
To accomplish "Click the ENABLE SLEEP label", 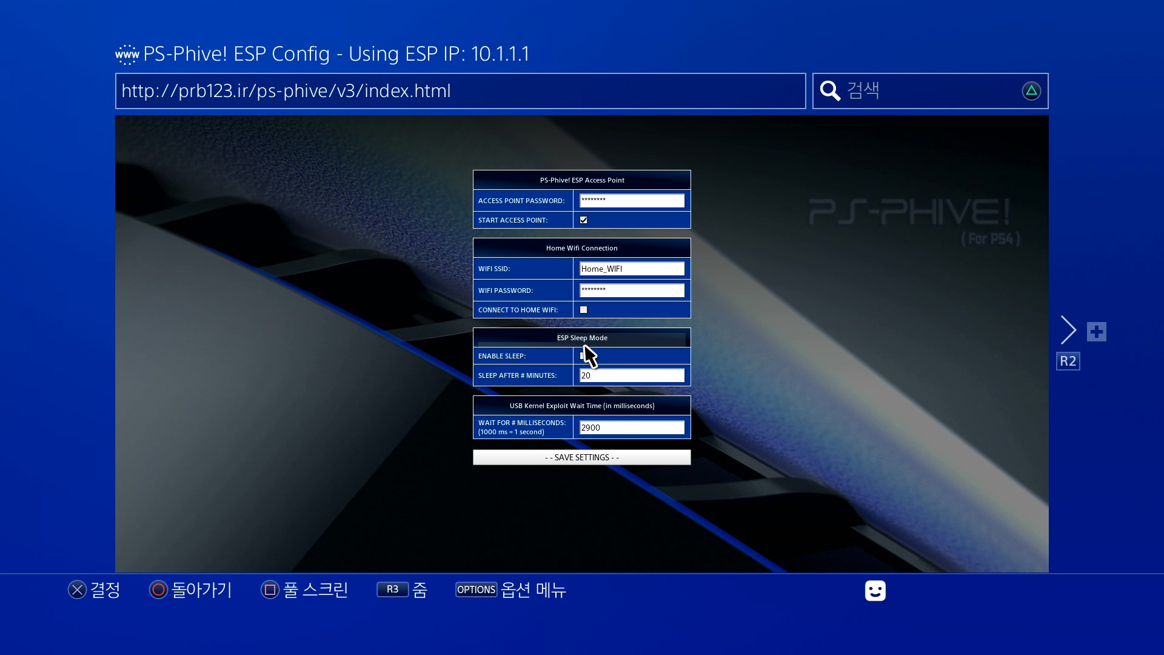I will 502,356.
